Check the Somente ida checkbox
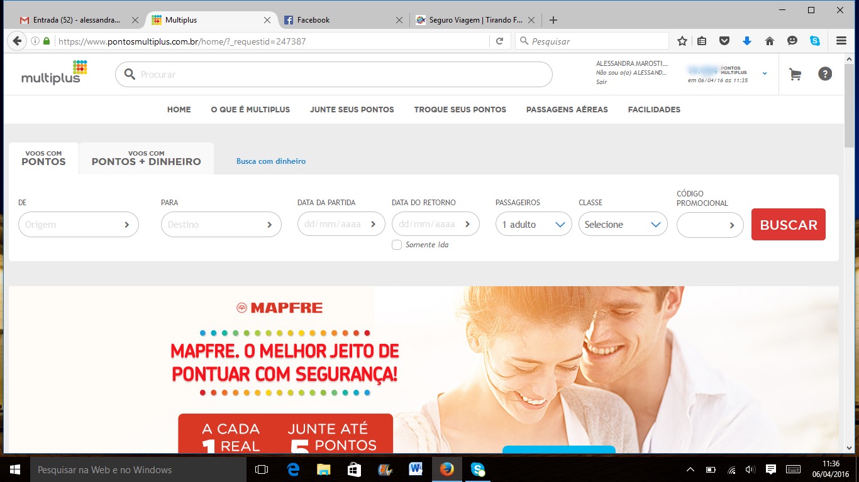The image size is (859, 482). click(397, 245)
